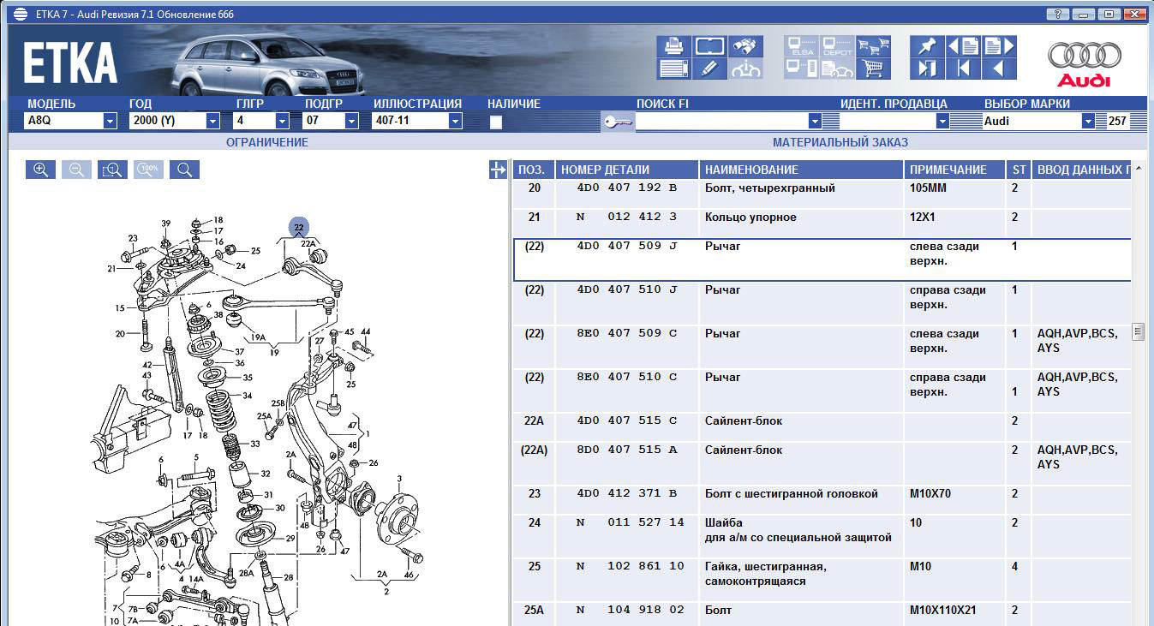Viewport: 1154px width, 626px height.
Task: Go to the previous page using the page-arrow icon
Action: point(963,46)
